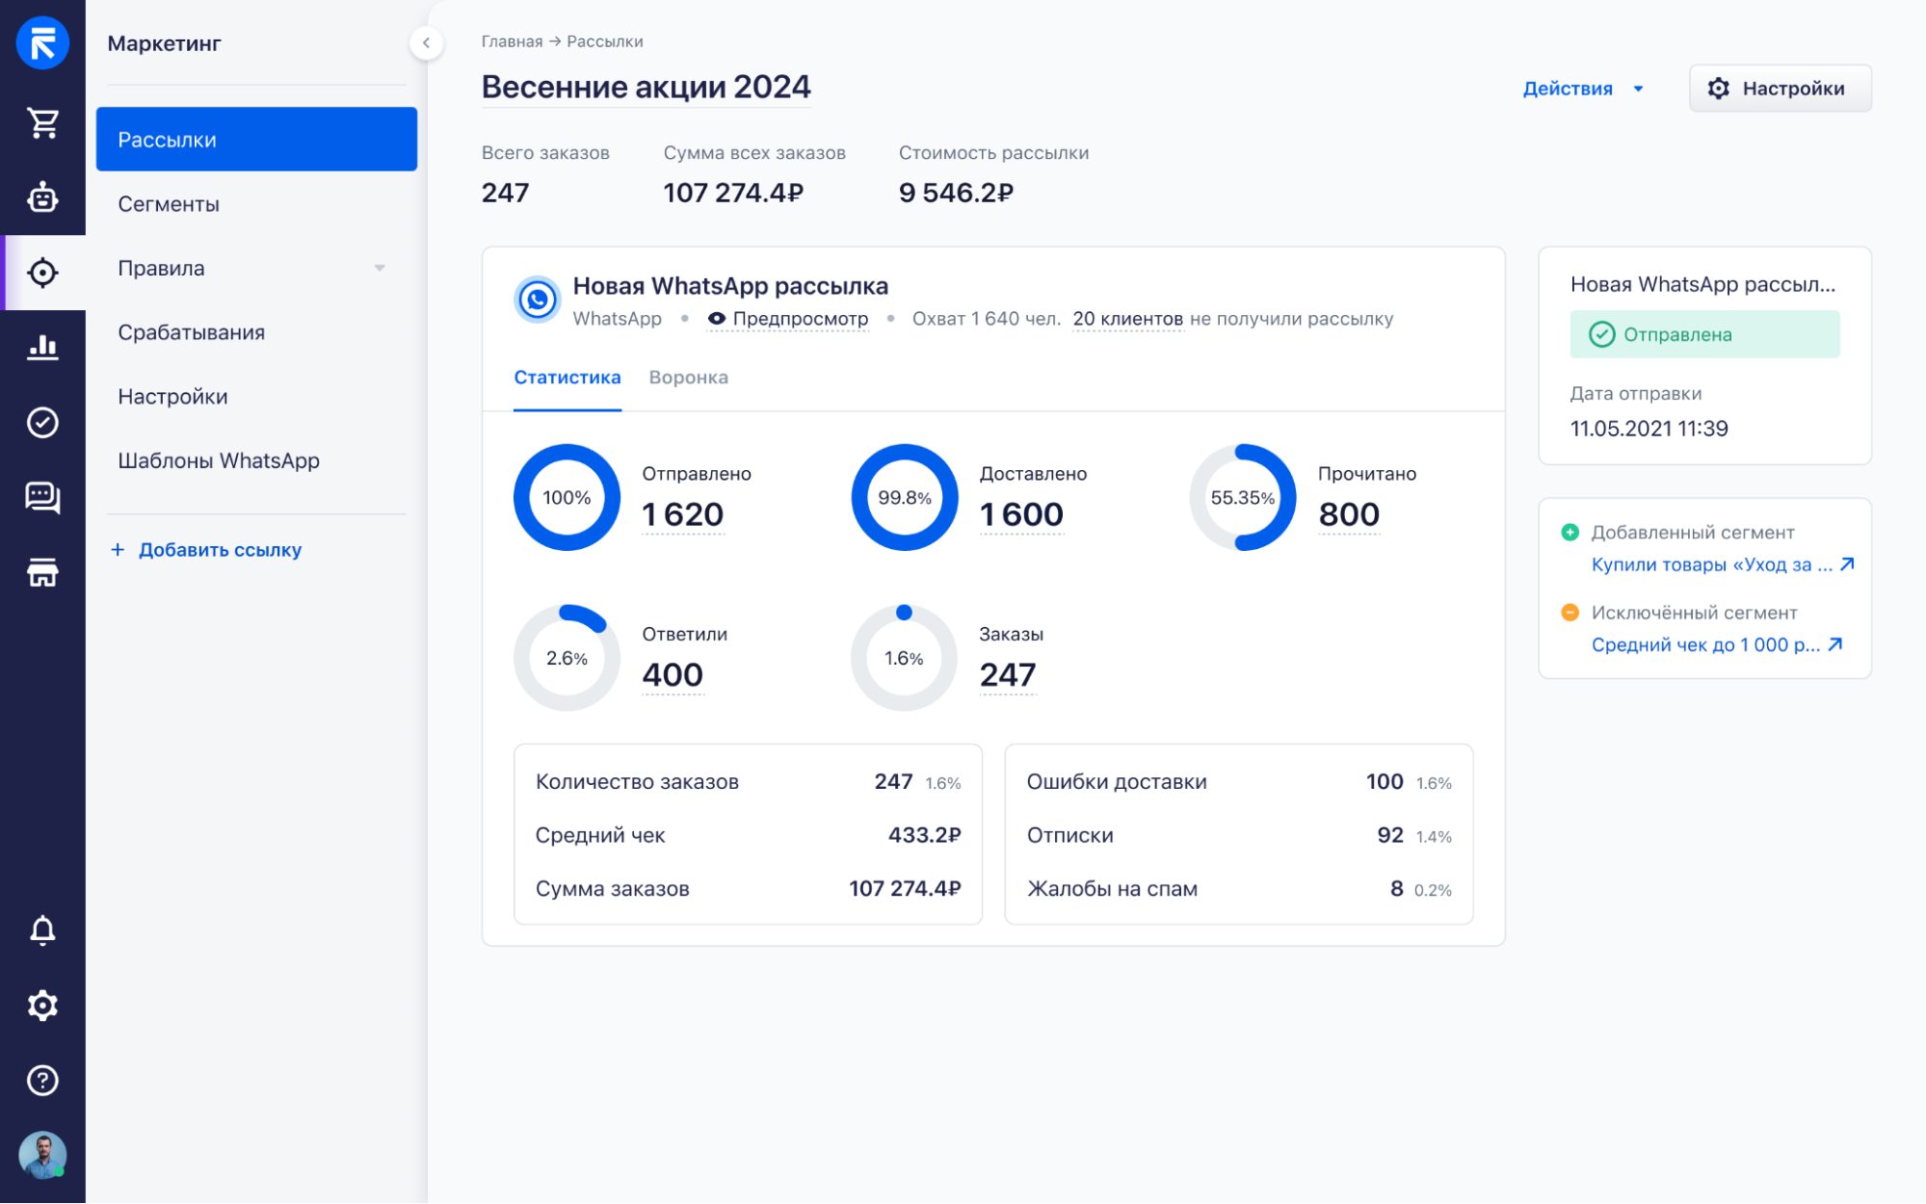Switch to the Воронка tab

pos(688,378)
